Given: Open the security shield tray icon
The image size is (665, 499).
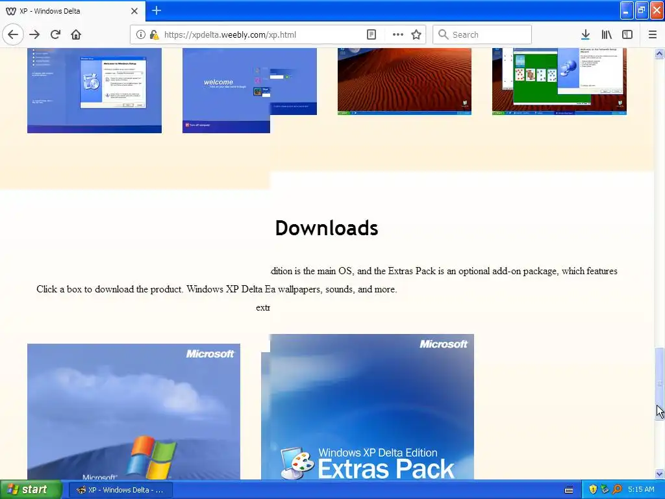Looking at the screenshot, I should [593, 490].
